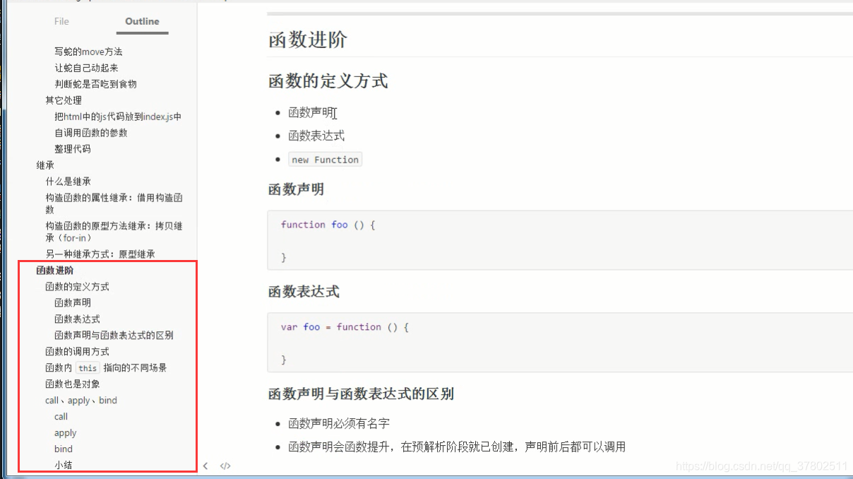Click inline code new Function
Viewport: 853px width, 479px height.
pyautogui.click(x=326, y=160)
